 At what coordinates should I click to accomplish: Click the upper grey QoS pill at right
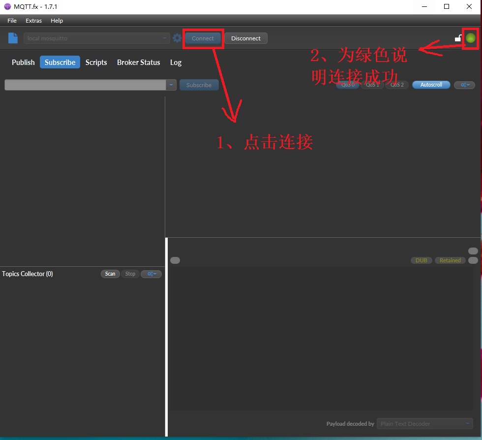(x=473, y=251)
